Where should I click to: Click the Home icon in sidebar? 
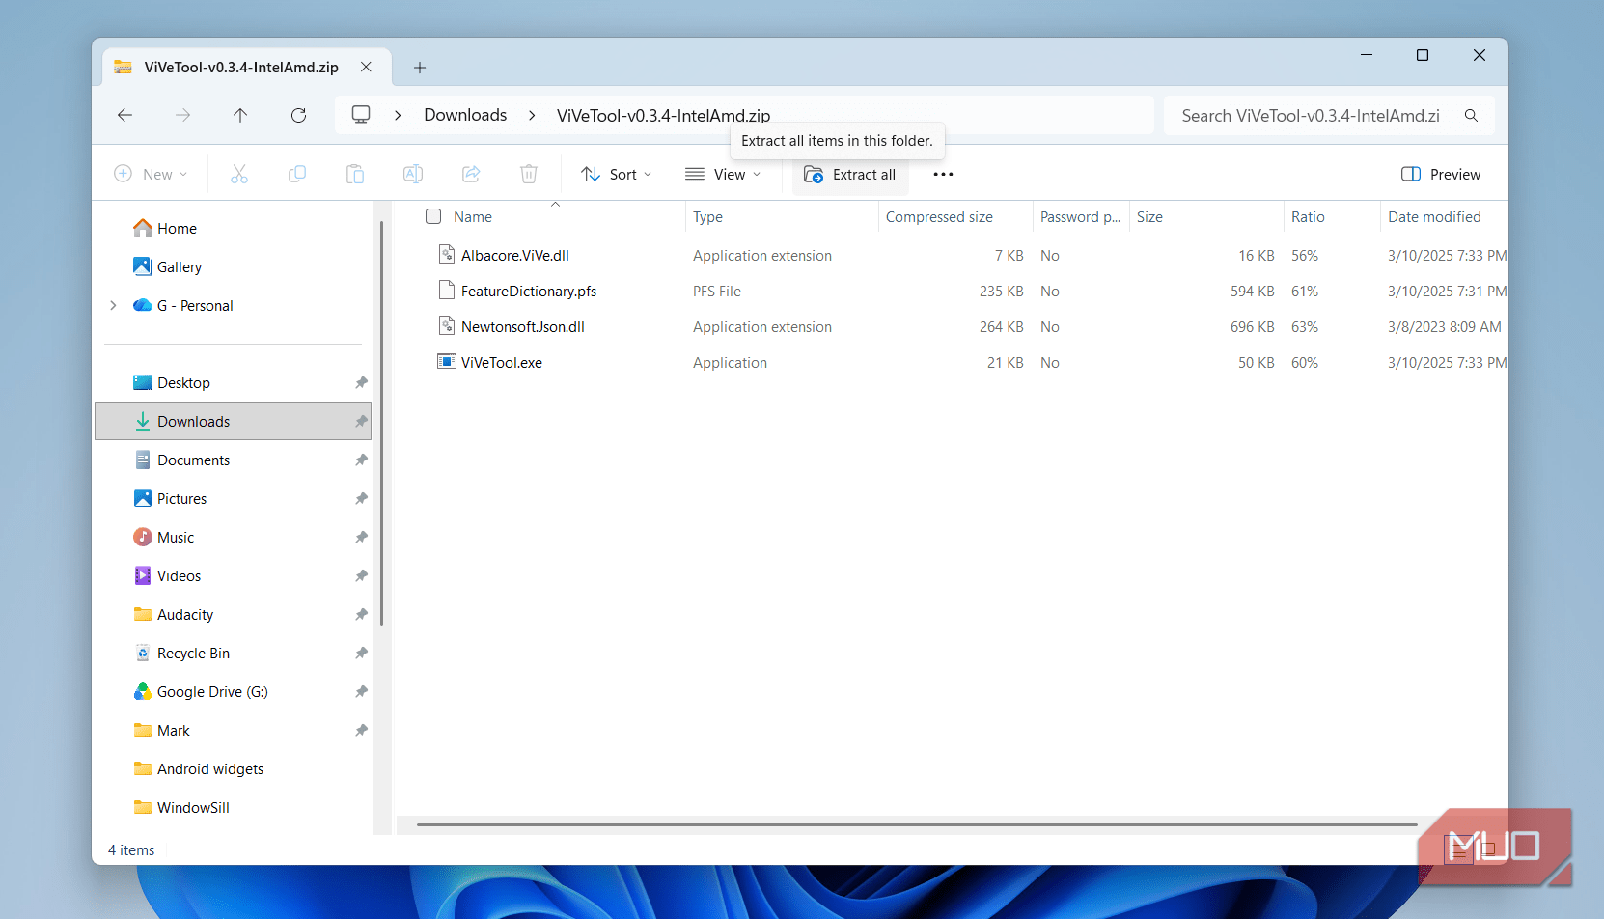143,228
